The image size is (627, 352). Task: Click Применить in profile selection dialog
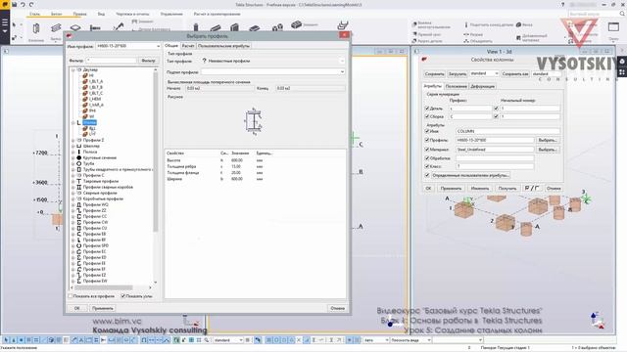(x=102, y=308)
